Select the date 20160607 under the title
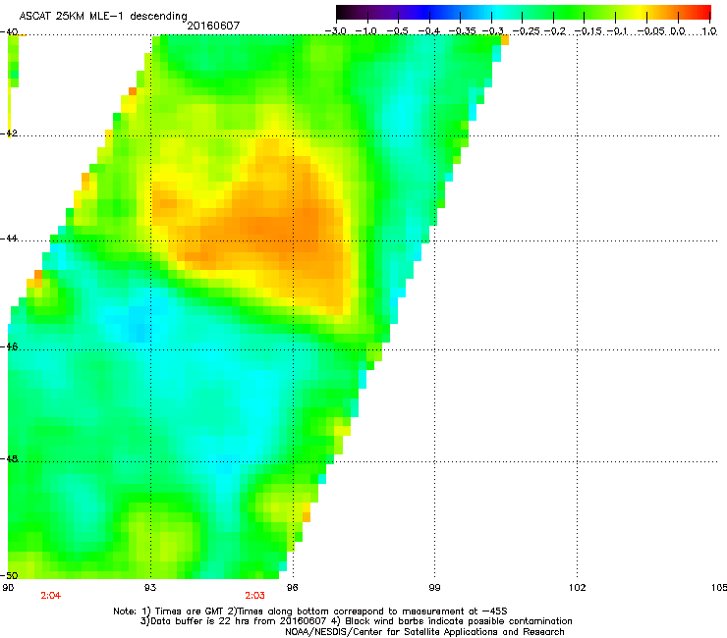 [213, 26]
